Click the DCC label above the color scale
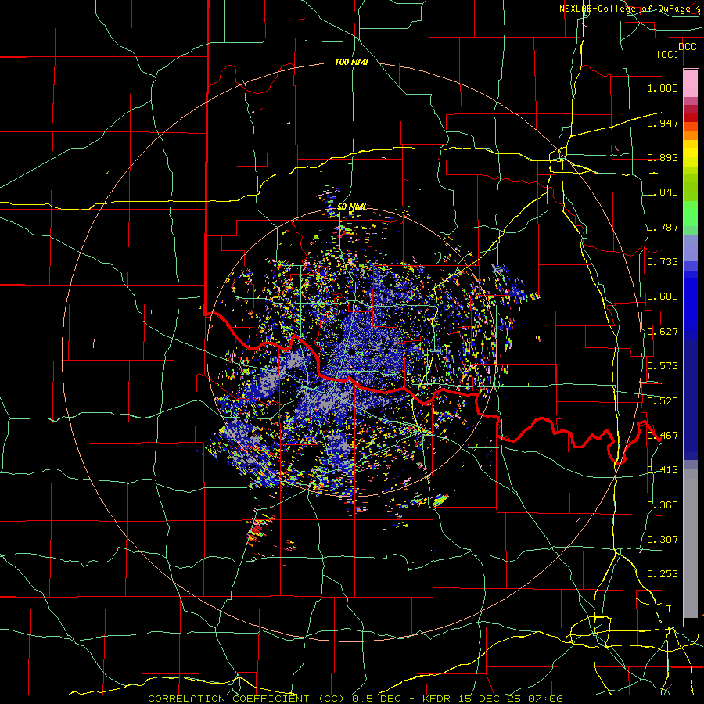 click(687, 47)
